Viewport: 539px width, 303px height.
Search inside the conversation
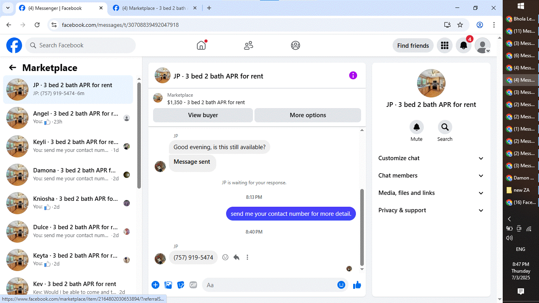(445, 127)
